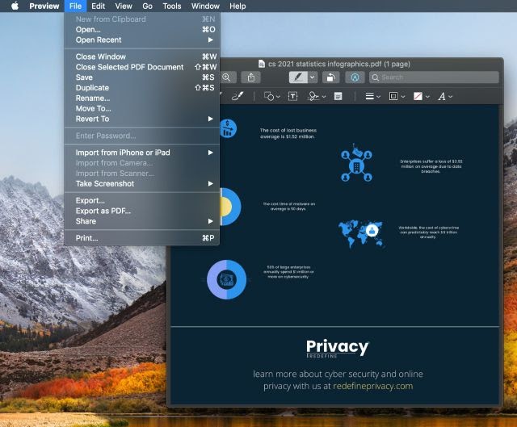Select the Highlight pen tool
Image resolution: width=517 pixels, height=427 pixels.
[x=298, y=77]
